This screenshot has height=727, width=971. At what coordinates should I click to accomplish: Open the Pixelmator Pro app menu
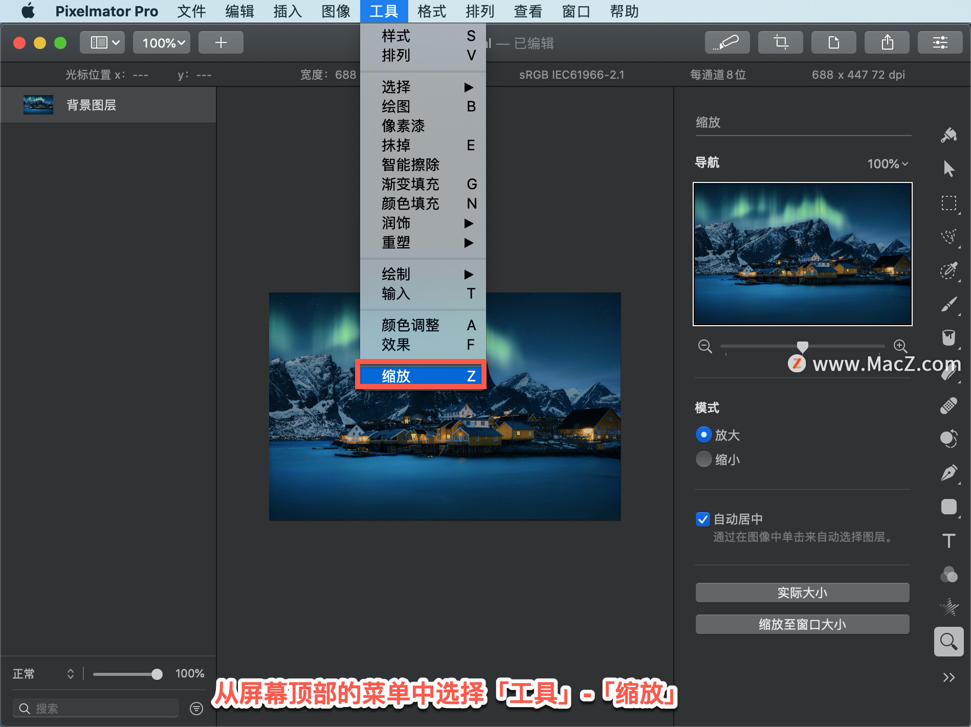coord(106,11)
